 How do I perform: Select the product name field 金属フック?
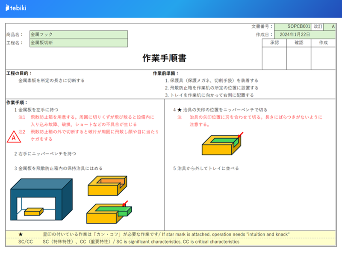79,35
